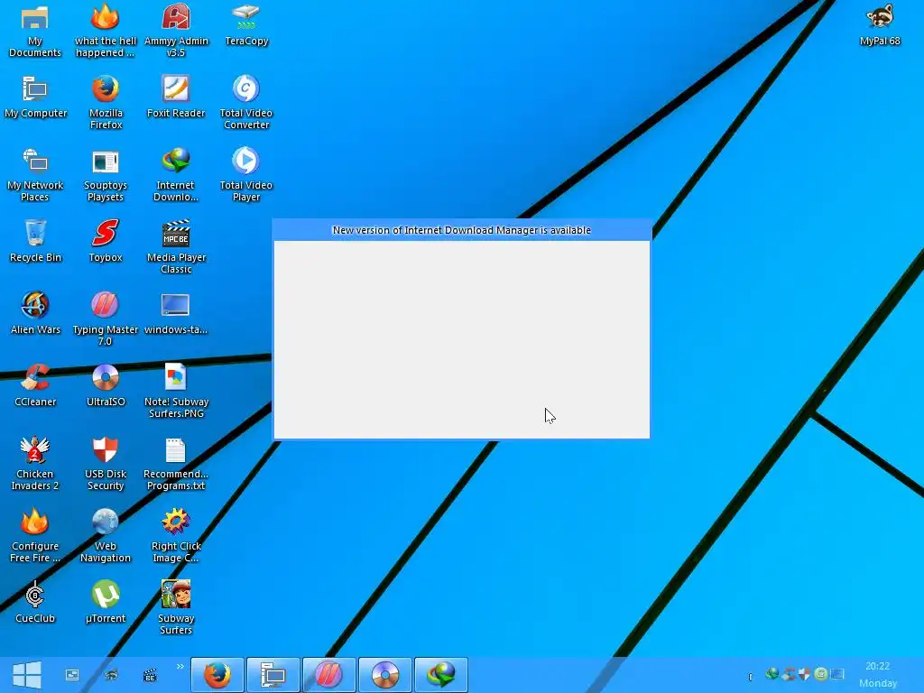The width and height of the screenshot is (924, 693).
Task: Select 'Note! Subway Surfers.PNG' file
Action: point(176,392)
